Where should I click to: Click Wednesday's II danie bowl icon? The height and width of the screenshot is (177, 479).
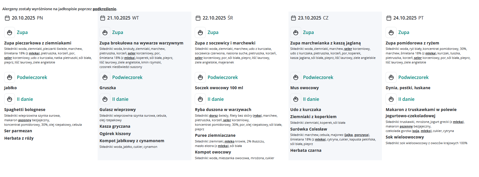click(x=200, y=99)
